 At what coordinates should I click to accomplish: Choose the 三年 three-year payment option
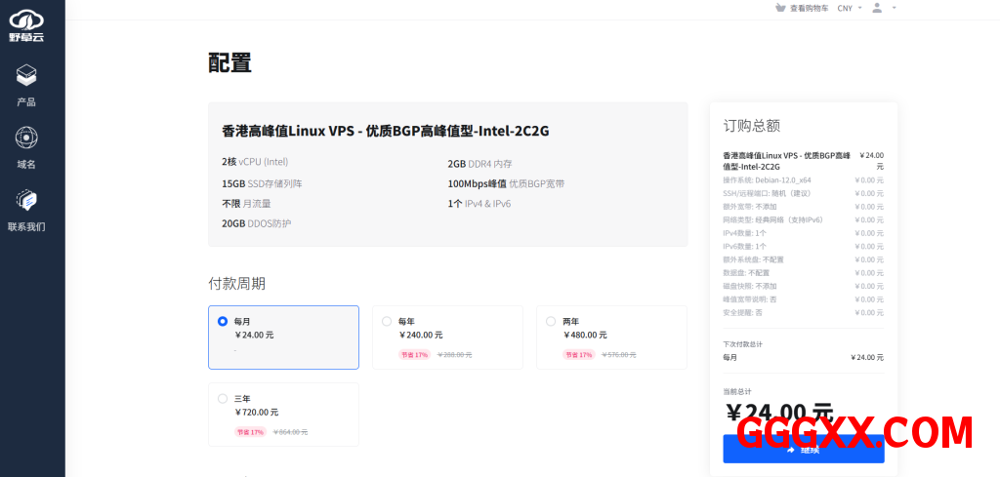pyautogui.click(x=223, y=398)
